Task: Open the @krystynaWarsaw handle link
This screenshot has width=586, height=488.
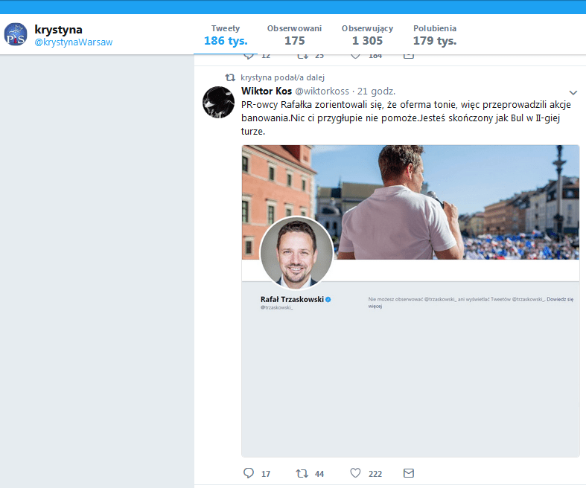Action: click(74, 42)
